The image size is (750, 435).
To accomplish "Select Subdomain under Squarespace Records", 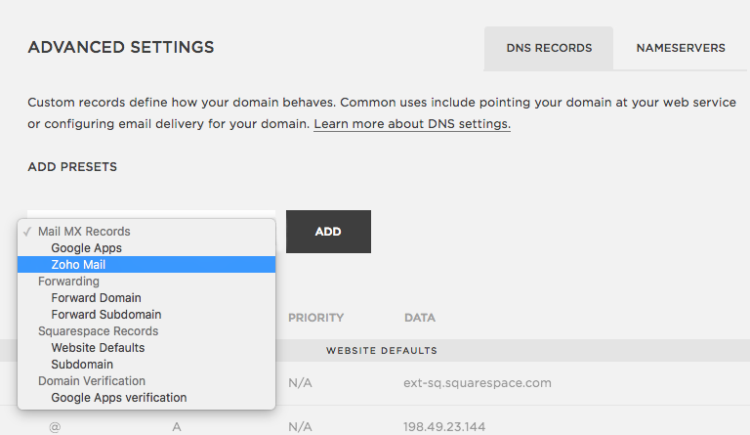I will click(82, 365).
